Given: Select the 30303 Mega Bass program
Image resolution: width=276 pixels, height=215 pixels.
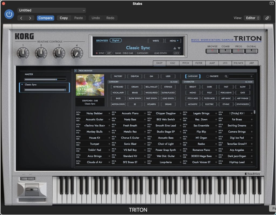Looking at the screenshot, I should pyautogui.click(x=201, y=156).
